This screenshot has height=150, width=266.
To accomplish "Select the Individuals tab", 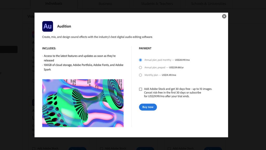I will [54, 3].
